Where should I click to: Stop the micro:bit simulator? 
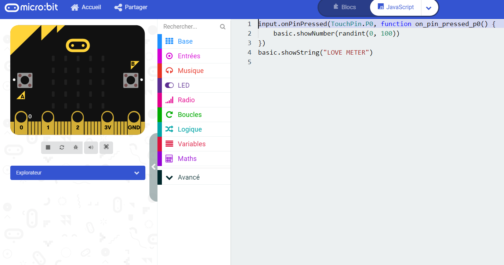click(x=48, y=147)
